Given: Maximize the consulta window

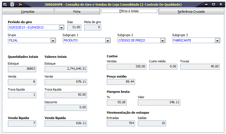Looking at the screenshot, I should coord(214,5).
